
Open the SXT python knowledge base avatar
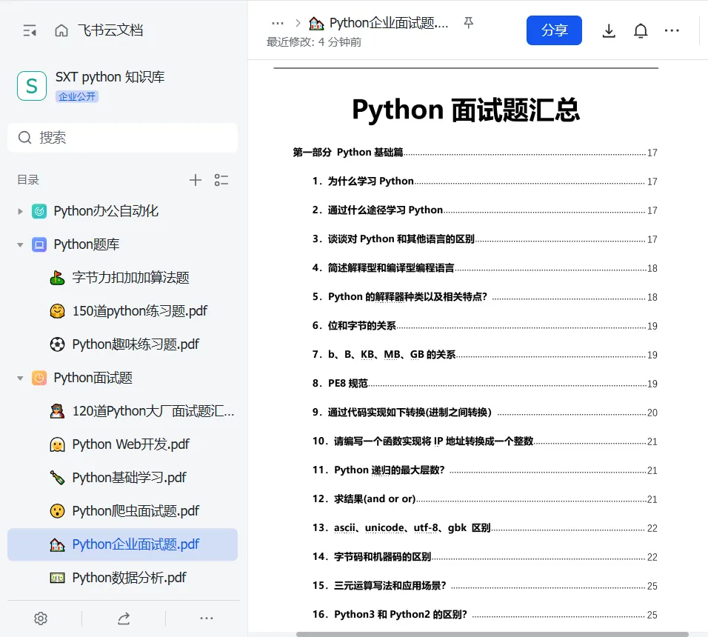[x=32, y=86]
